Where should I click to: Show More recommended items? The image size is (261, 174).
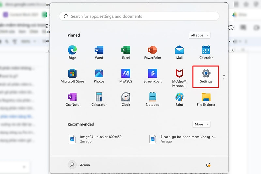201,124
